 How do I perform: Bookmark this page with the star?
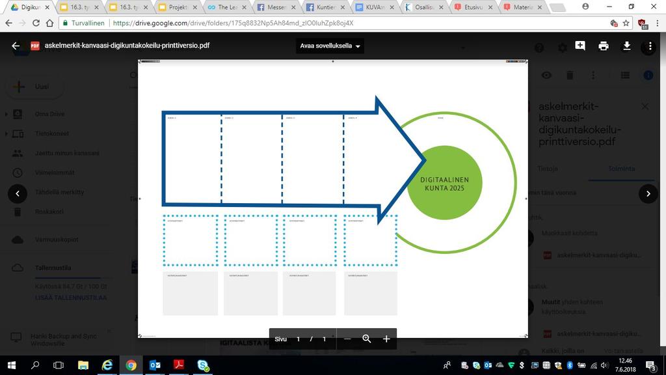click(x=626, y=23)
